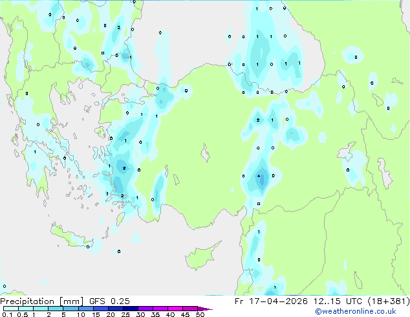Click the '30' legend scale label

pyautogui.click(x=140, y=314)
